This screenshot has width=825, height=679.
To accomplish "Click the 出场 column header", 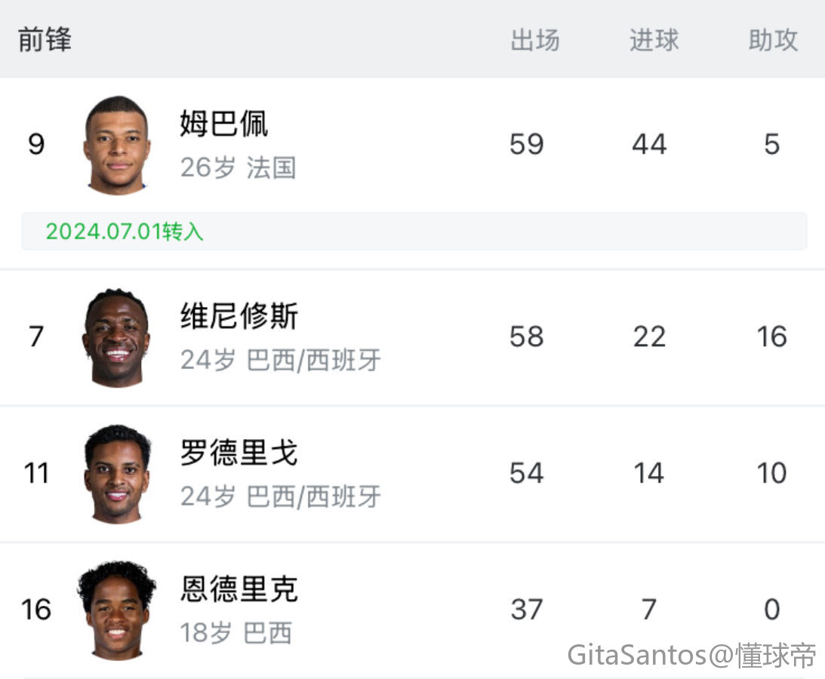I will tap(534, 40).
